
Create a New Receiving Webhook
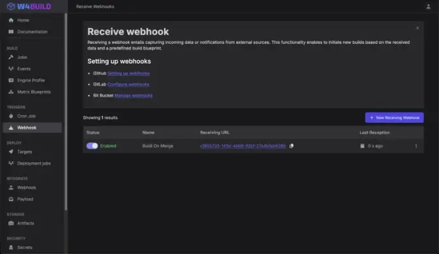(x=394, y=118)
